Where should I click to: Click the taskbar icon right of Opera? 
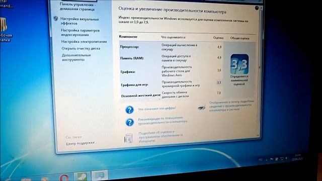point(82,176)
